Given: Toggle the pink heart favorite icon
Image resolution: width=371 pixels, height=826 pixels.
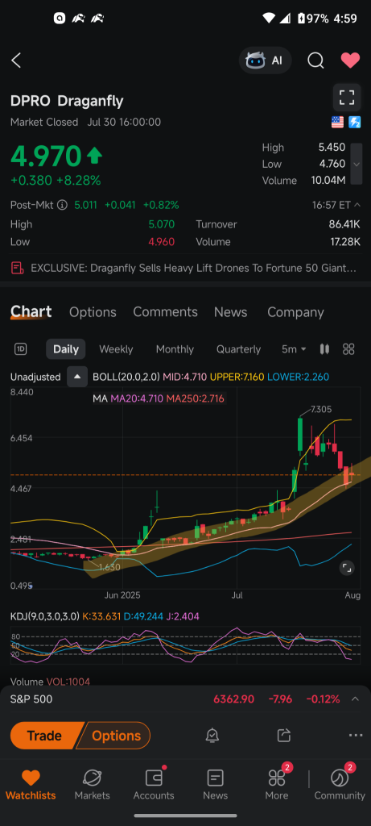Looking at the screenshot, I should point(350,60).
